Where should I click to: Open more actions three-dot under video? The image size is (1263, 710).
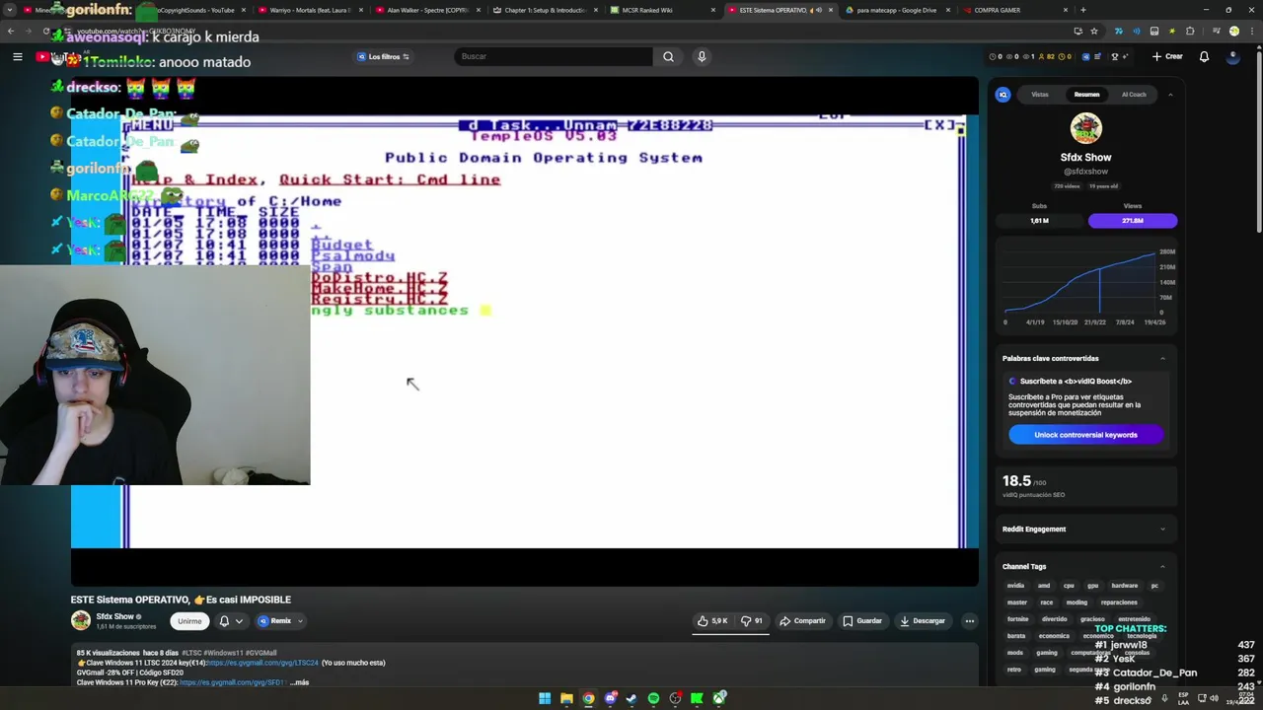pyautogui.click(x=970, y=621)
